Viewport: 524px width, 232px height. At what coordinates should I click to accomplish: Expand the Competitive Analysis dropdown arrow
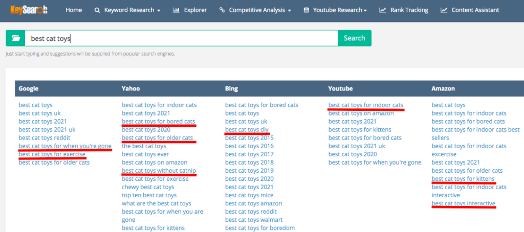coord(290,11)
